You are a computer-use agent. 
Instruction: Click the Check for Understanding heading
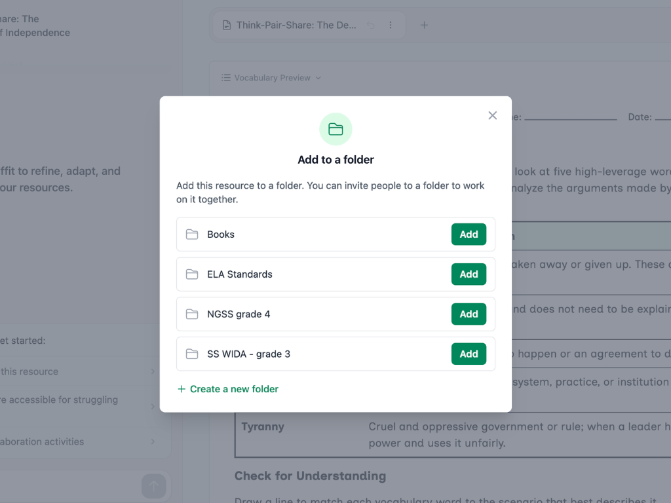pos(310,475)
